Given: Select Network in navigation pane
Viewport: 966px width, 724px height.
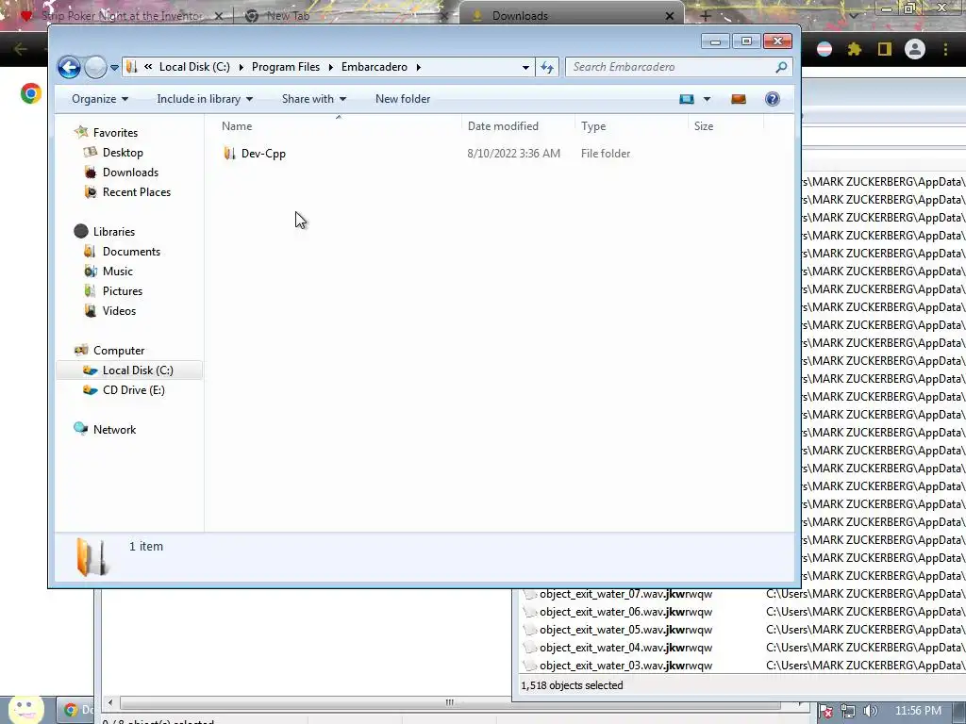Looking at the screenshot, I should coord(114,430).
